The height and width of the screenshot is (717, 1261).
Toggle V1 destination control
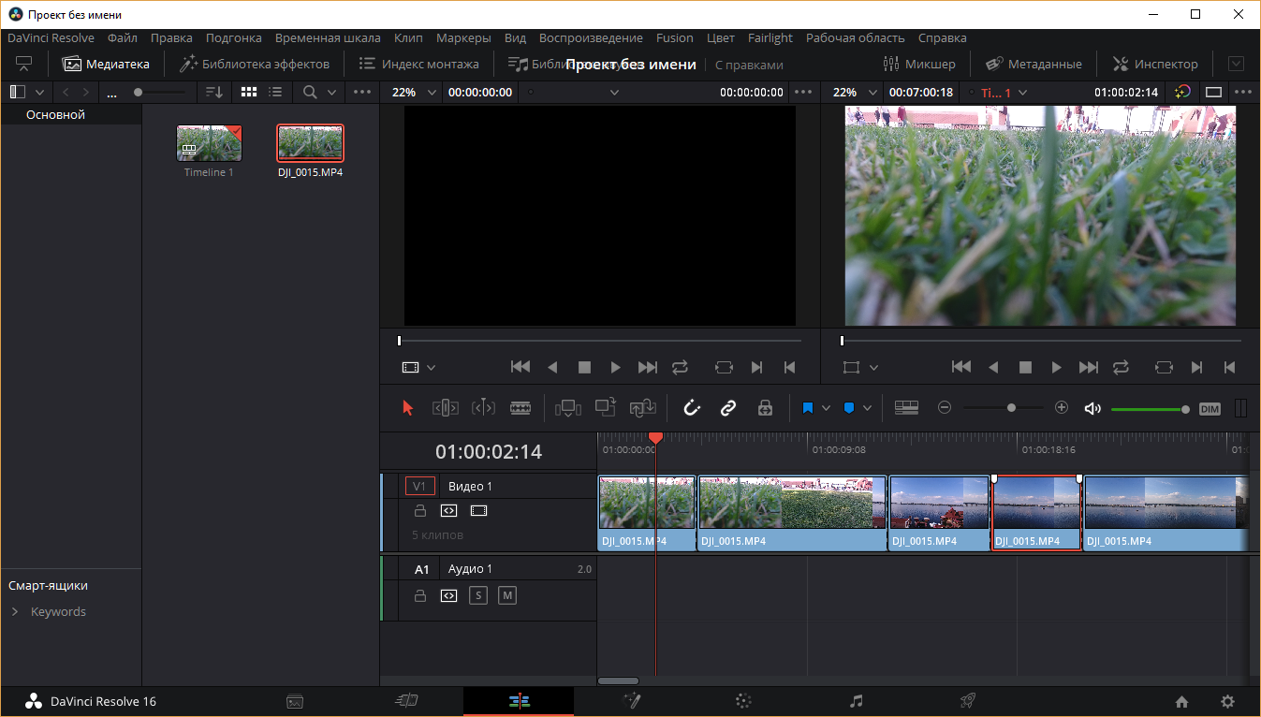[x=419, y=486]
